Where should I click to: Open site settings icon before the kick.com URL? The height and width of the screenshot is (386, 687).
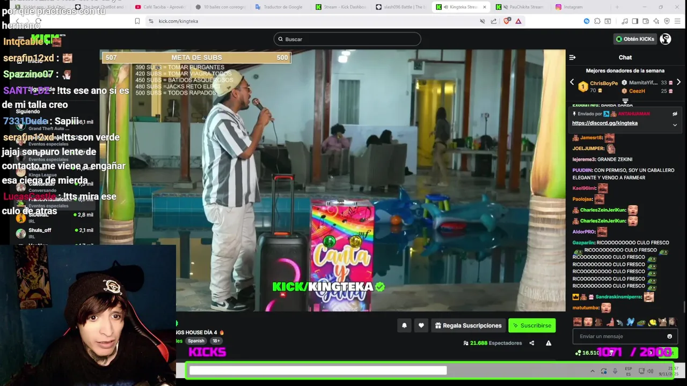[151, 21]
